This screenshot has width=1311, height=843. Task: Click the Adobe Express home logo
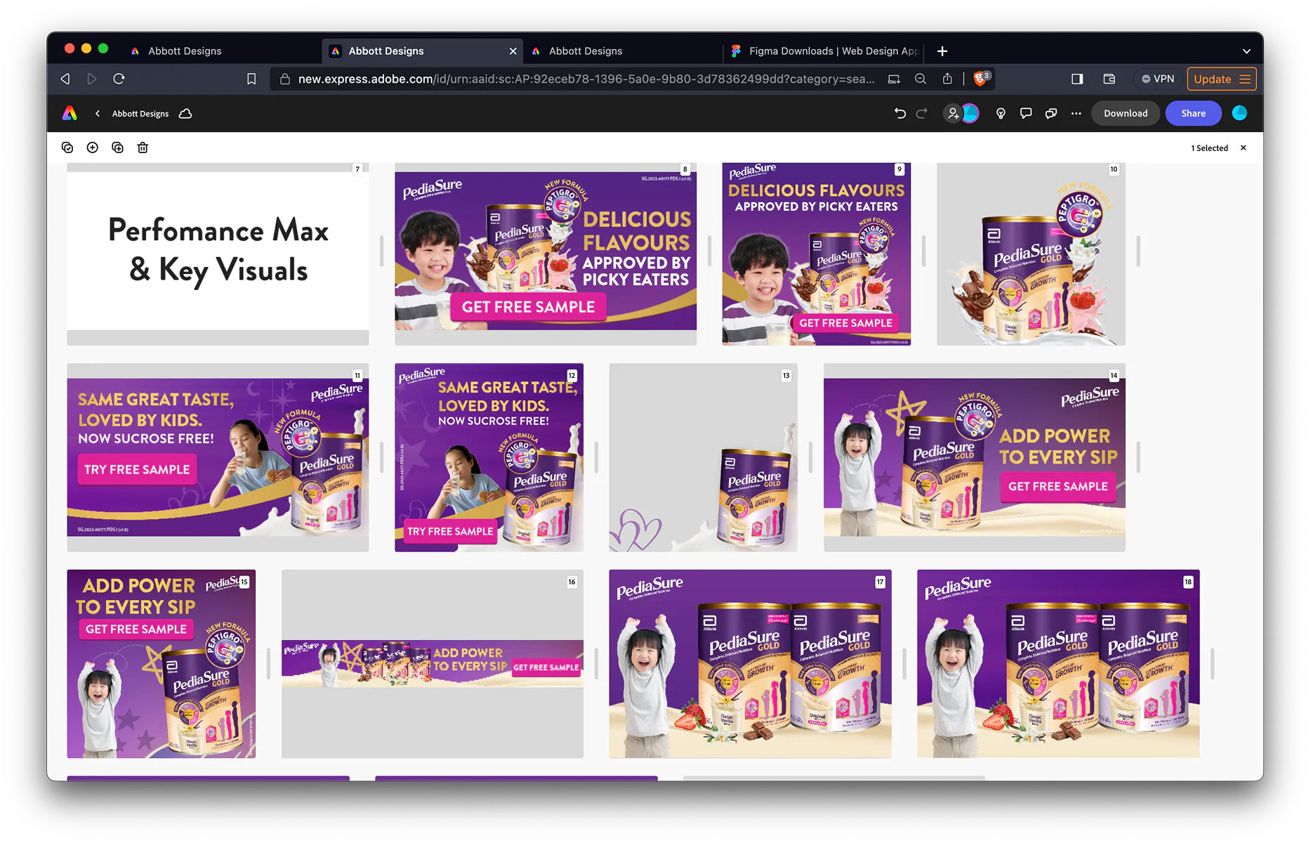pyautogui.click(x=70, y=113)
